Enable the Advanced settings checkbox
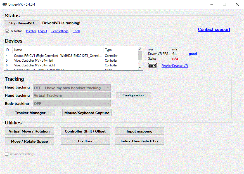Viewport: 244px width, 174px height. 6,154
